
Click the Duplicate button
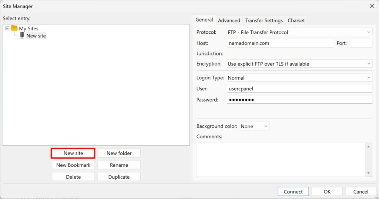[119, 177]
